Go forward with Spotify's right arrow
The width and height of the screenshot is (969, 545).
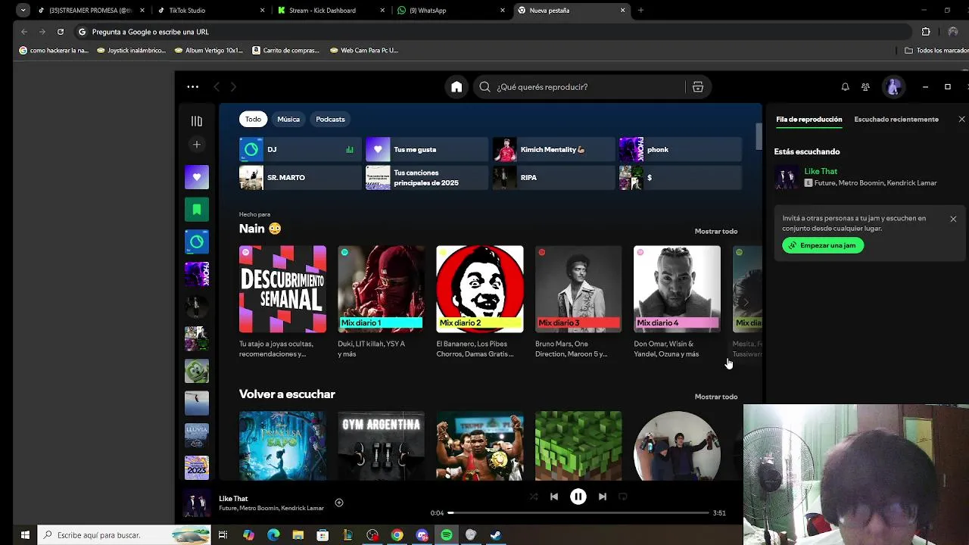[233, 87]
